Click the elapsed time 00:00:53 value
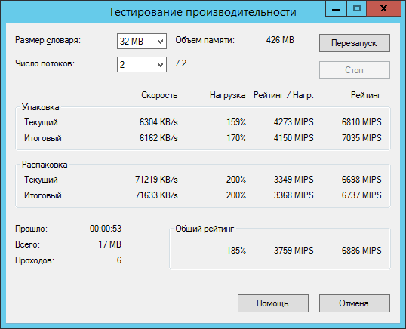Viewport: 406px width, 329px height. click(106, 229)
